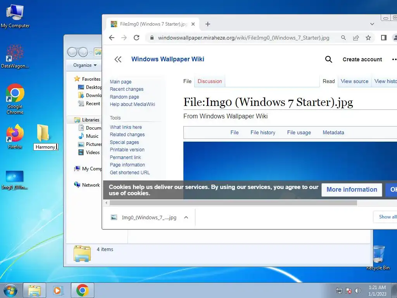Click More information cookie button
The image size is (397, 298).
(x=352, y=189)
